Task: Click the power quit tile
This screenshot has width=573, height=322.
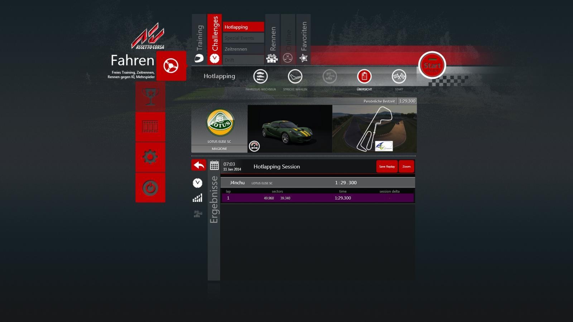Action: coord(150,187)
